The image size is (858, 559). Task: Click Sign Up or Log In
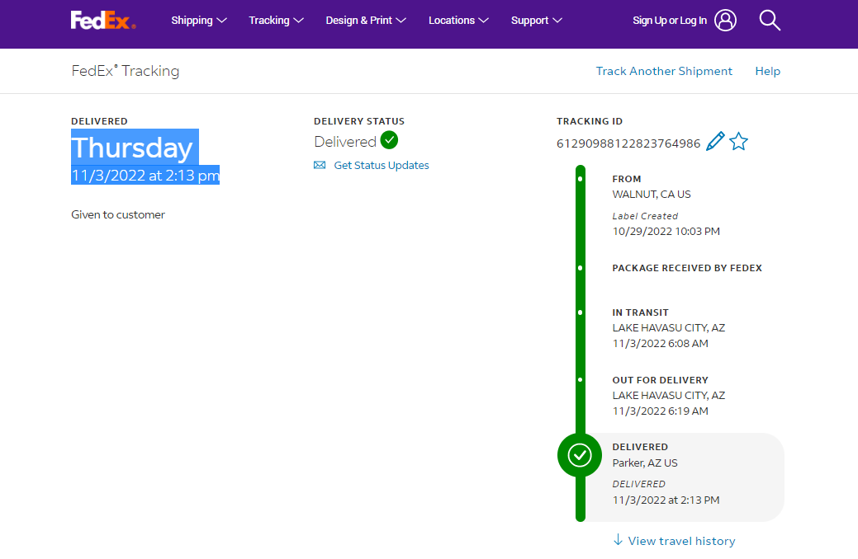pyautogui.click(x=670, y=21)
